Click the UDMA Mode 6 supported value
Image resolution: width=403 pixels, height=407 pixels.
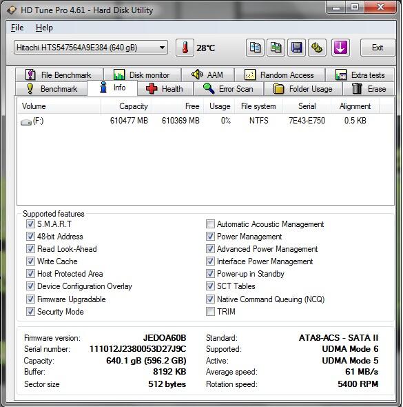(x=350, y=349)
